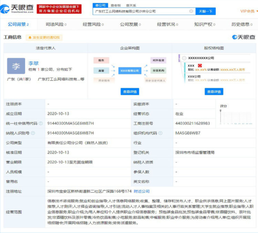
Task: Select 经营状态 value 在业
Action: click(x=179, y=114)
